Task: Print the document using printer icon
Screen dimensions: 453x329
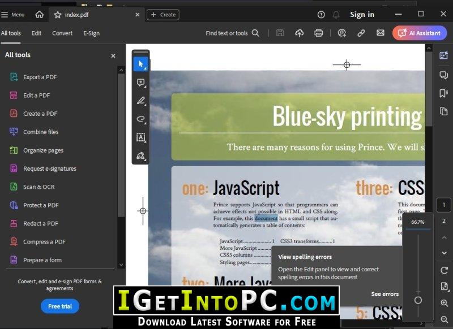Action: (318, 33)
